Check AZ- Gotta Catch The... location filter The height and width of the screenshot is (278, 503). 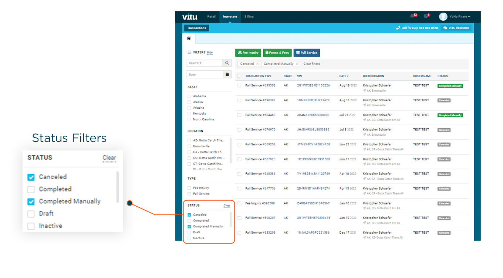pos(189,140)
